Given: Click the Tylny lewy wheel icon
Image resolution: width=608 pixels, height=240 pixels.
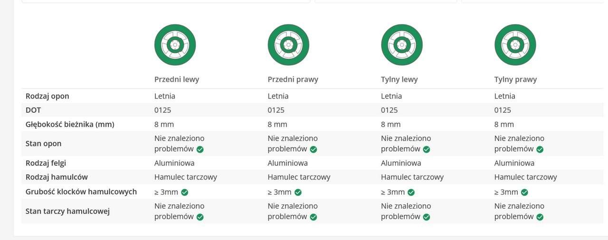Looking at the screenshot, I should coord(402,45).
